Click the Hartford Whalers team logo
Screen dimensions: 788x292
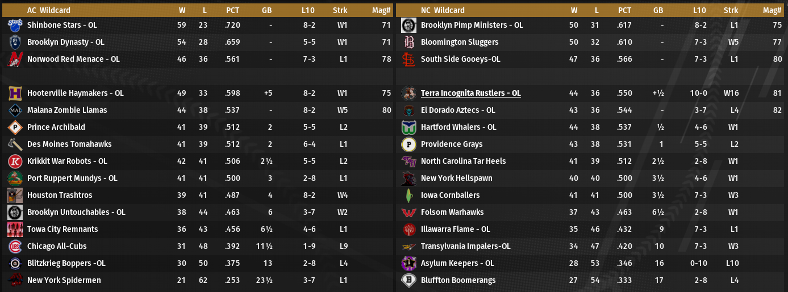click(408, 127)
